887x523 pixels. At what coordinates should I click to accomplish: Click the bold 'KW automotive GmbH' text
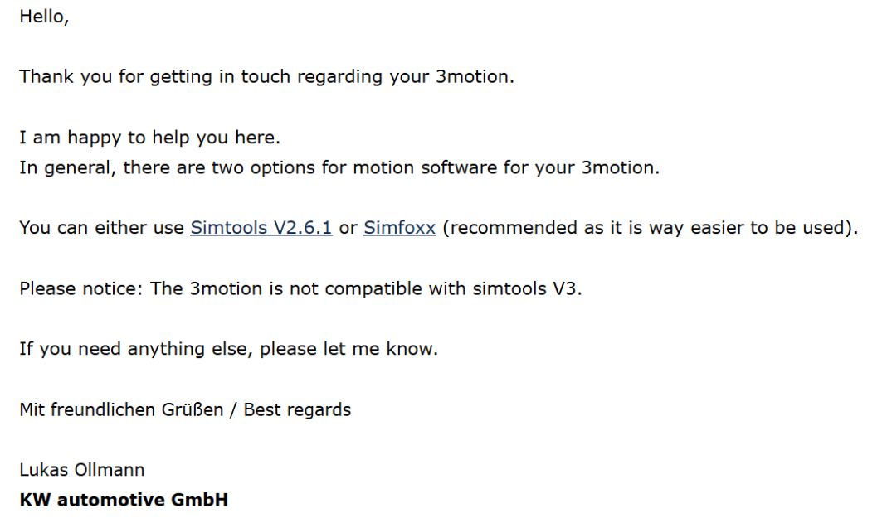[124, 500]
